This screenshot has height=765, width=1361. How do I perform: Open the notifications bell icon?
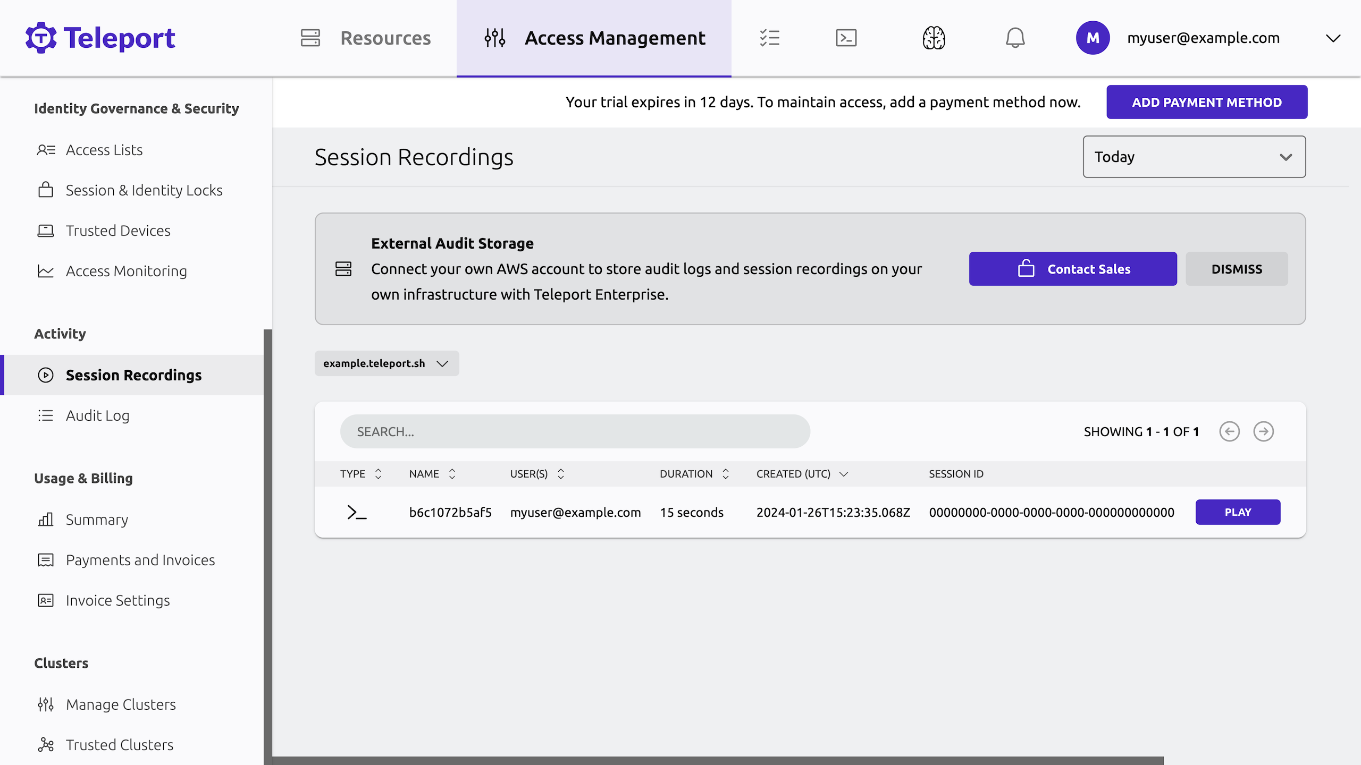[x=1015, y=38]
